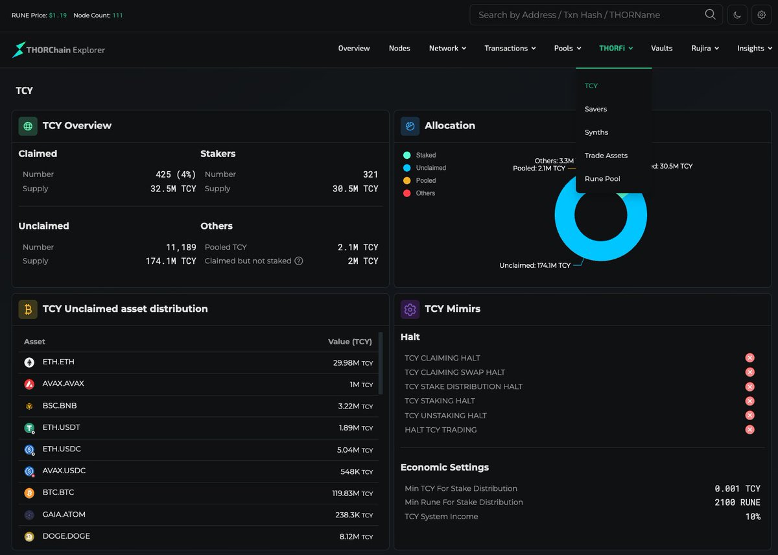Click TCY Mimirs gear icon
This screenshot has width=778, height=555.
[410, 309]
